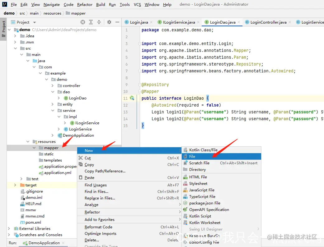Screen dimensions: 324x247
Task: Click Add to Favorites entry
Action: point(129,220)
